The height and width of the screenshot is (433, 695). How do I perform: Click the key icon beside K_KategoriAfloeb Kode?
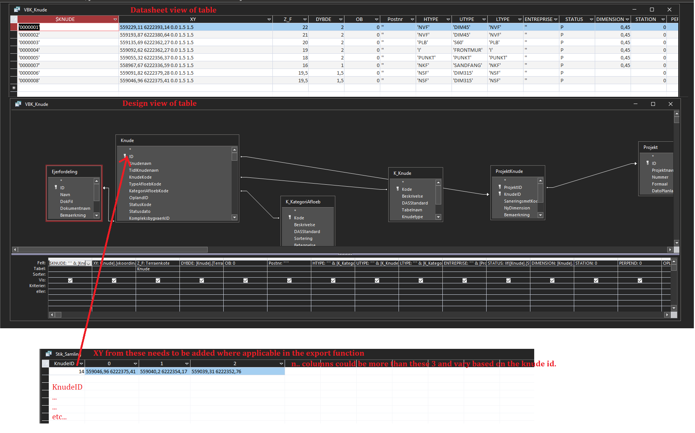(290, 217)
